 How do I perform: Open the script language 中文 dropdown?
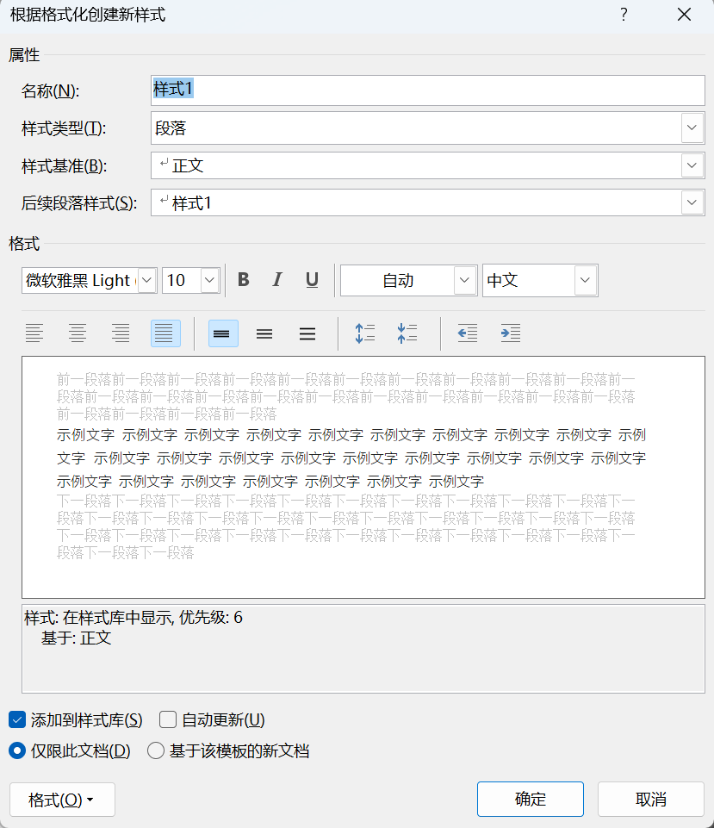point(585,280)
